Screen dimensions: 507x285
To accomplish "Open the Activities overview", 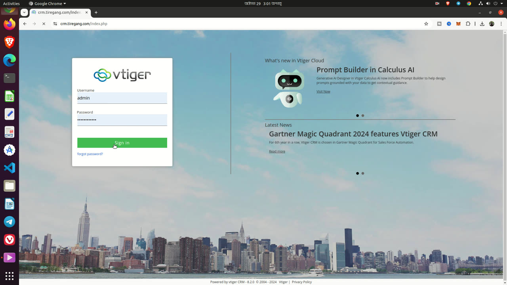I will click(x=11, y=4).
